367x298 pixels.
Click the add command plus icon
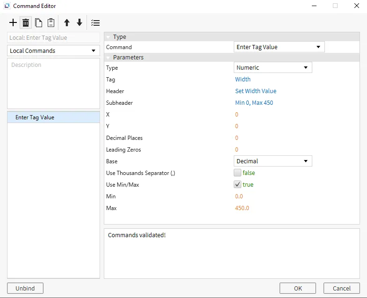point(13,23)
